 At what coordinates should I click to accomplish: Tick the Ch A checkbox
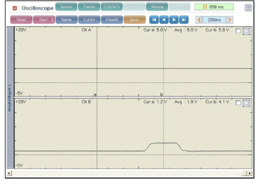click(x=238, y=31)
